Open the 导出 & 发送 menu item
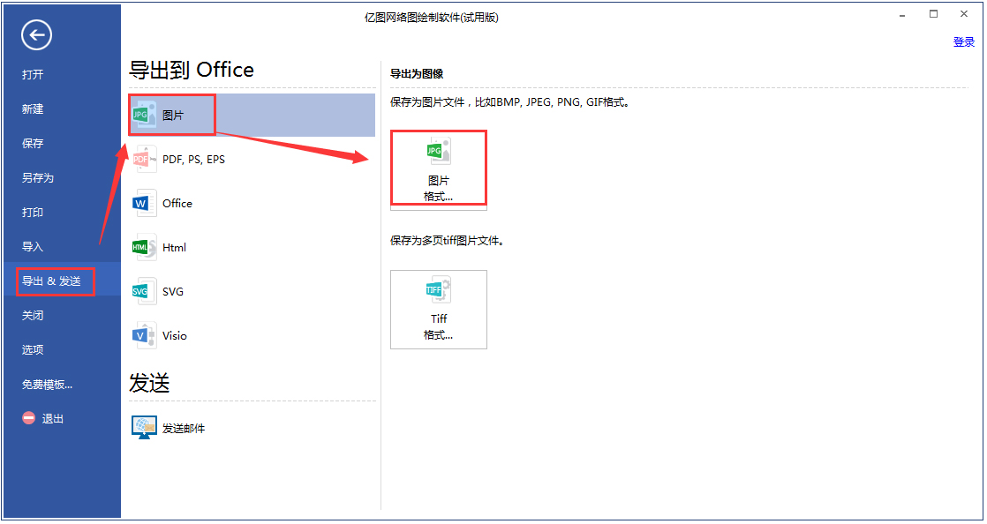This screenshot has width=987, height=524. [54, 281]
